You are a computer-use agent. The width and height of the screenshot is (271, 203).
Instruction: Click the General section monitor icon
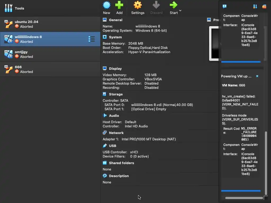pos(105,20)
